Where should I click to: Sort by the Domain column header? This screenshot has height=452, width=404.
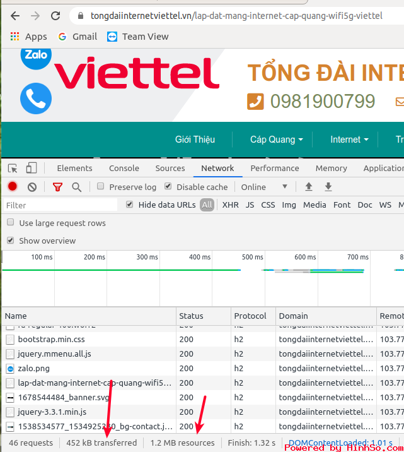[326, 316]
